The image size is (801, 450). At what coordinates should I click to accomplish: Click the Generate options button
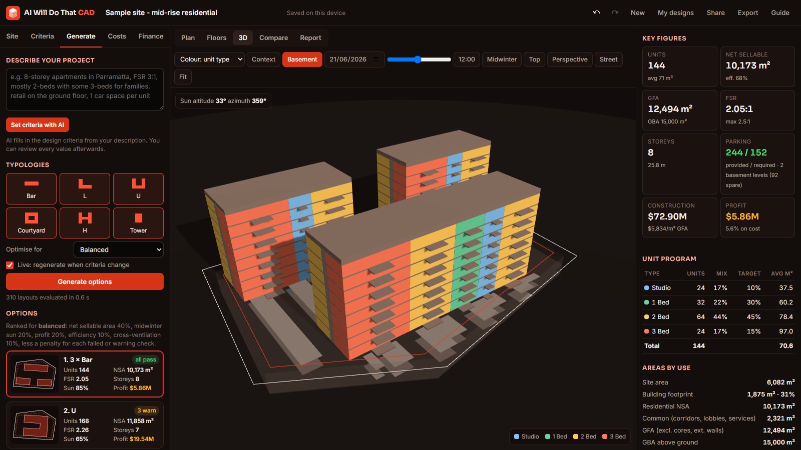tap(85, 281)
